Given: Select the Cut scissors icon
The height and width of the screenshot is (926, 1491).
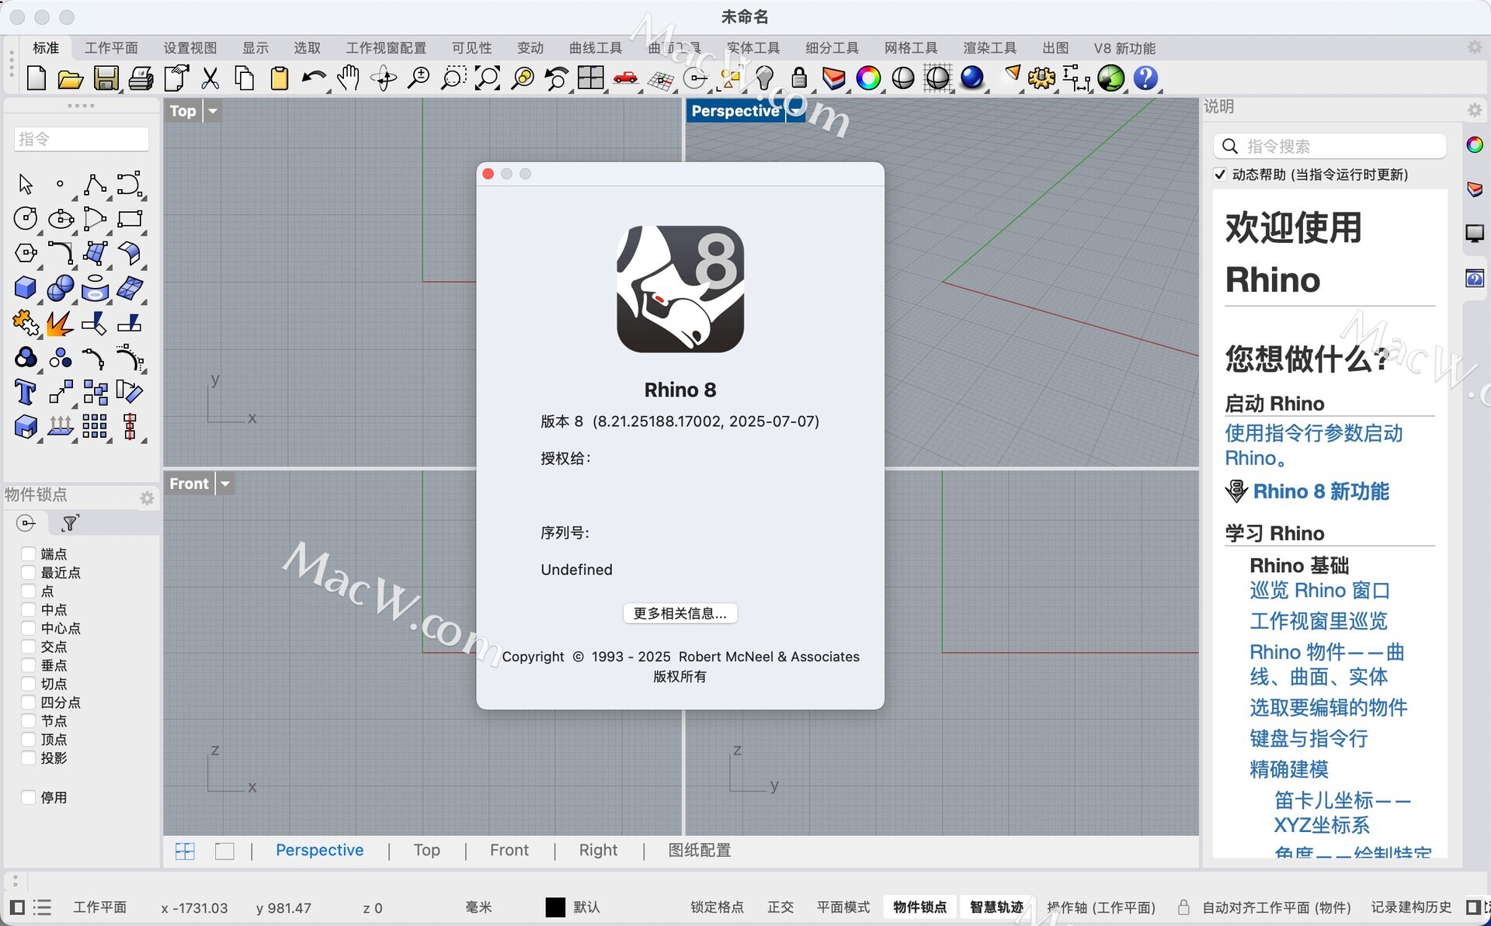Looking at the screenshot, I should click(x=210, y=78).
